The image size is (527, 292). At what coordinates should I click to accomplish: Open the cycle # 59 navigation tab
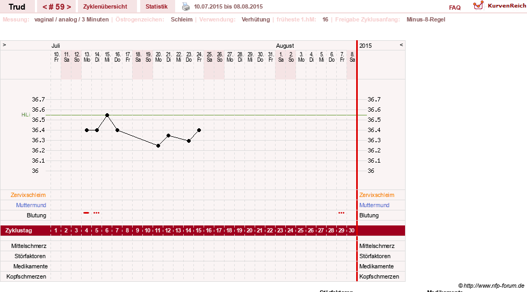[x=56, y=7]
